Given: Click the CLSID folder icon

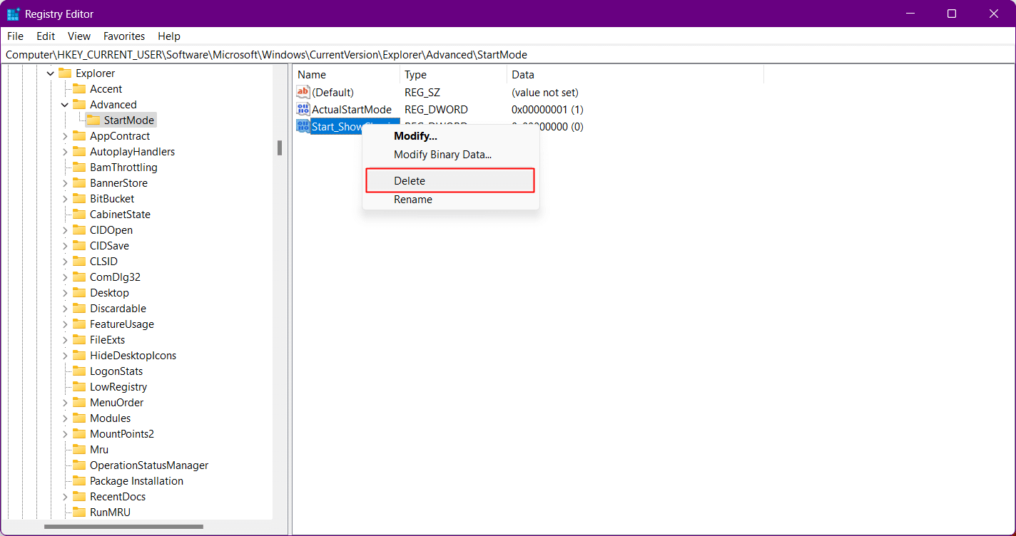Looking at the screenshot, I should (79, 262).
